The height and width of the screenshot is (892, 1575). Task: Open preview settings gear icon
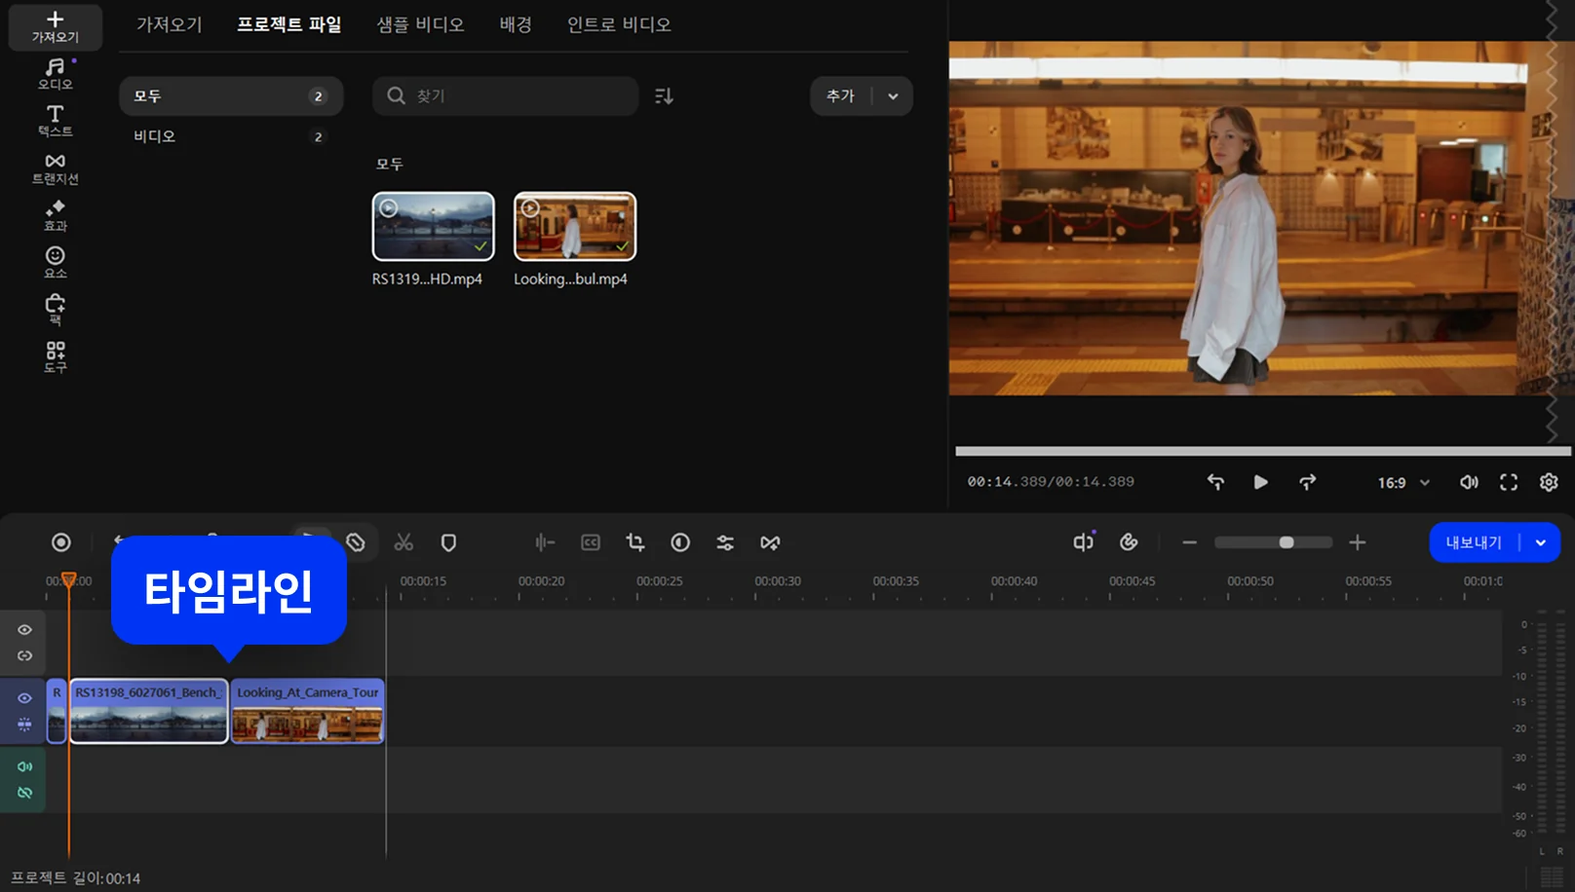point(1548,482)
